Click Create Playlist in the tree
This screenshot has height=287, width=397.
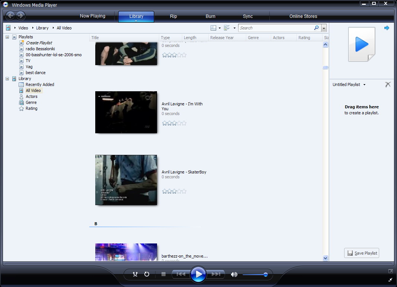(x=39, y=43)
